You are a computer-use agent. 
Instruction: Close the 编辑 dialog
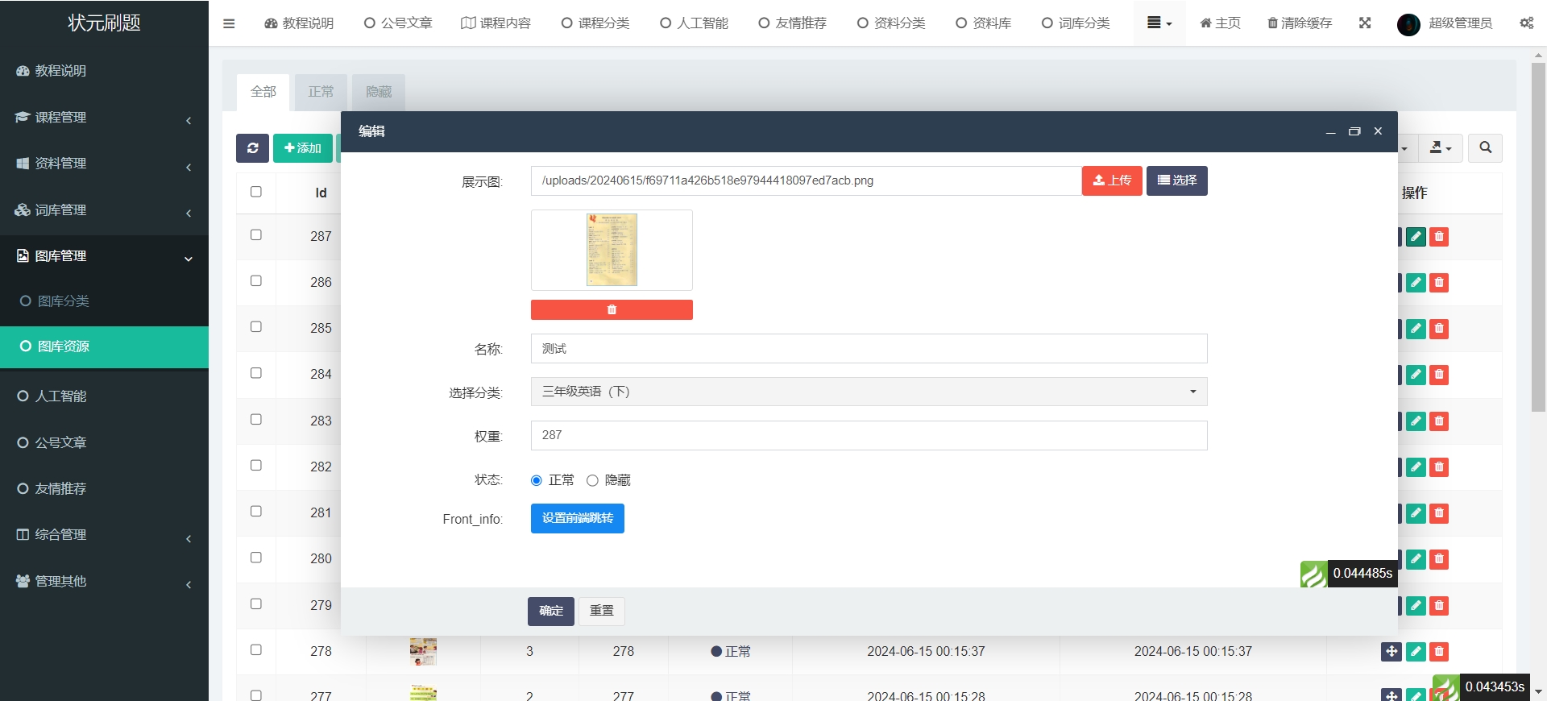1378,131
